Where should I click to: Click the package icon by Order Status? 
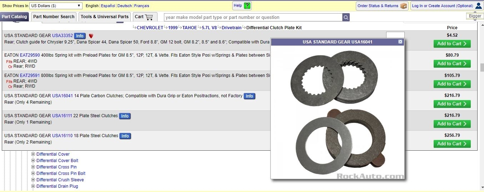click(x=404, y=6)
